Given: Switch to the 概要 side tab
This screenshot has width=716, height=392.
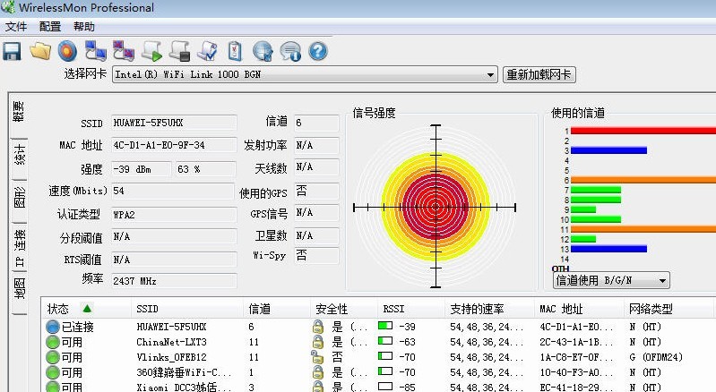Looking at the screenshot, I should pos(19,112).
